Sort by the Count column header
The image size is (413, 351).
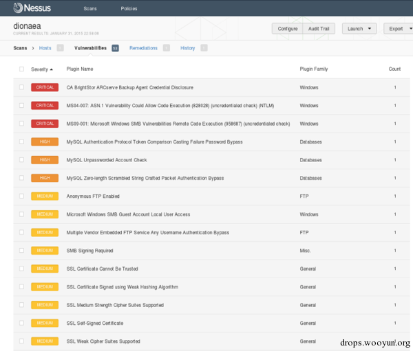(394, 69)
